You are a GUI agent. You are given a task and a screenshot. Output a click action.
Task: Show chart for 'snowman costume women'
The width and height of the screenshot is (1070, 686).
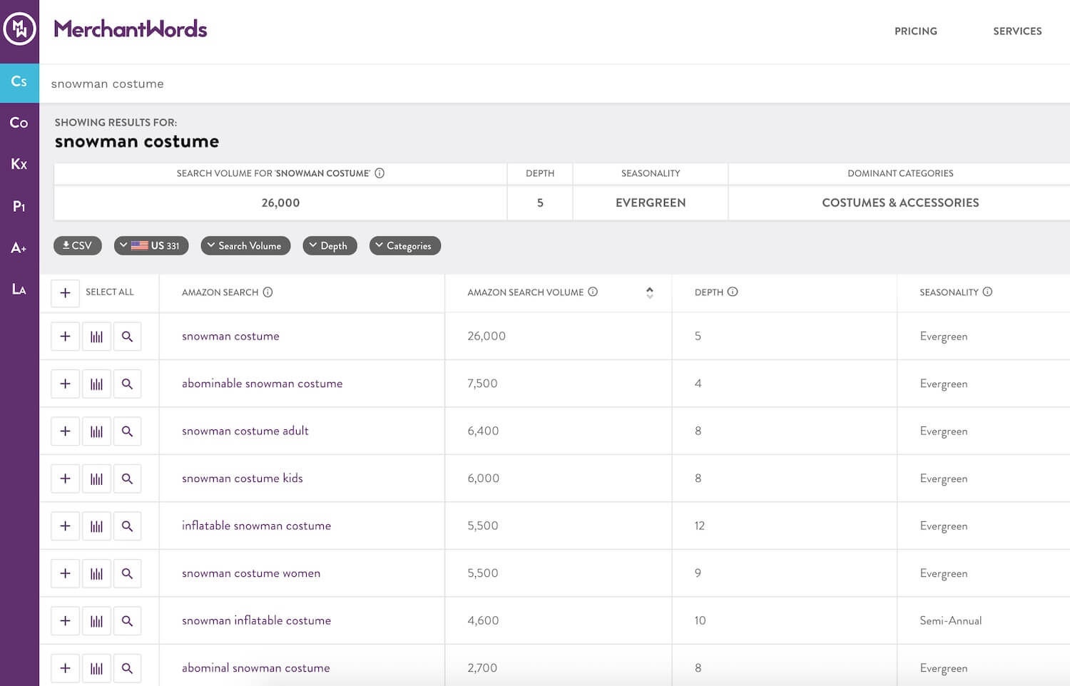tap(96, 573)
